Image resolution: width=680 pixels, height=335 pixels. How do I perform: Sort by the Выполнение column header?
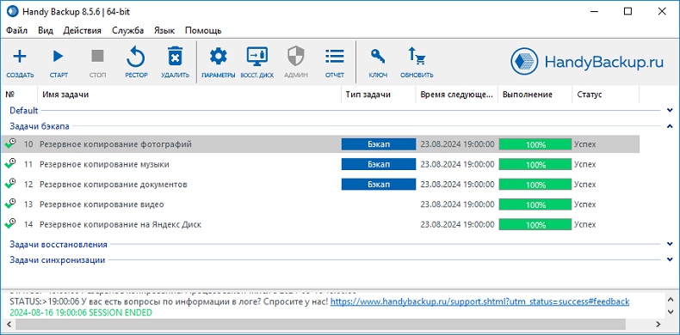tap(535, 94)
